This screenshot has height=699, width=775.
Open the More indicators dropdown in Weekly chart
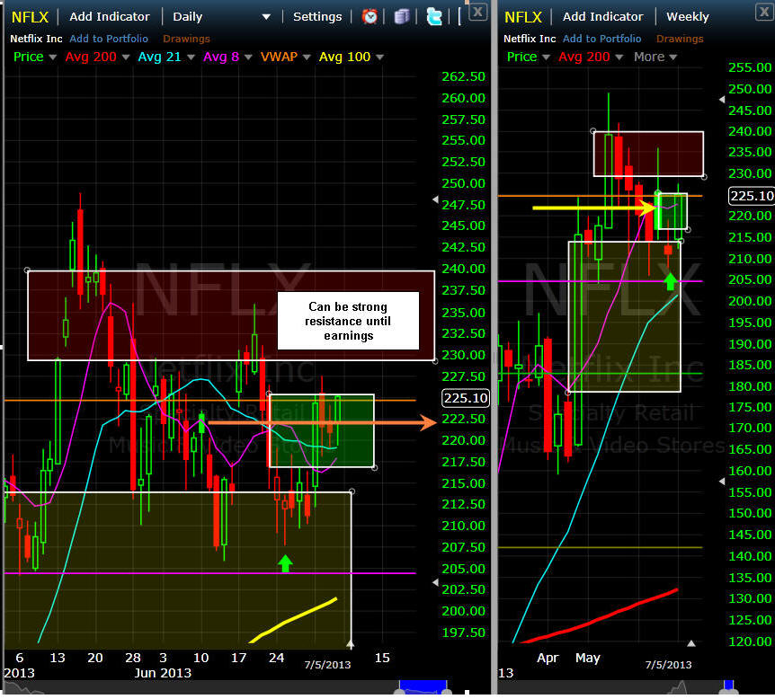click(655, 57)
